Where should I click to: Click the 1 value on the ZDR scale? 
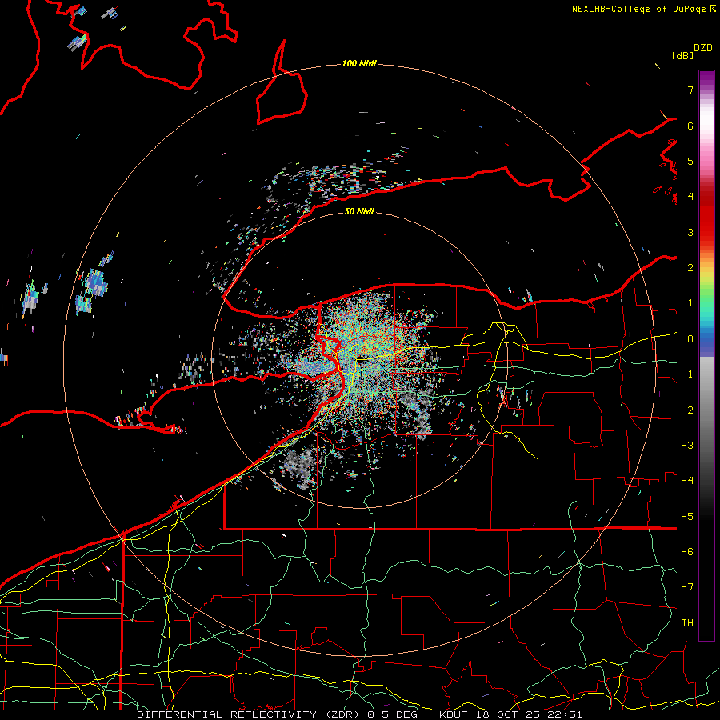click(x=690, y=303)
